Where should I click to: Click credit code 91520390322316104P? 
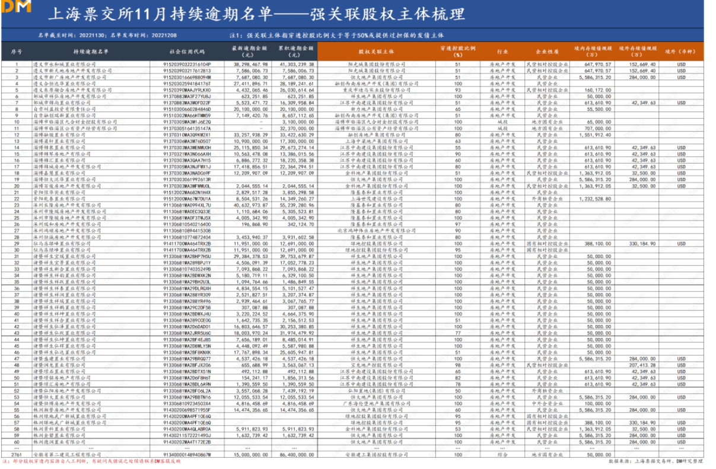[187, 64]
